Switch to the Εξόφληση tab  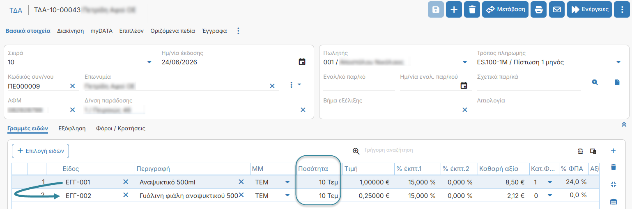pyautogui.click(x=72, y=129)
